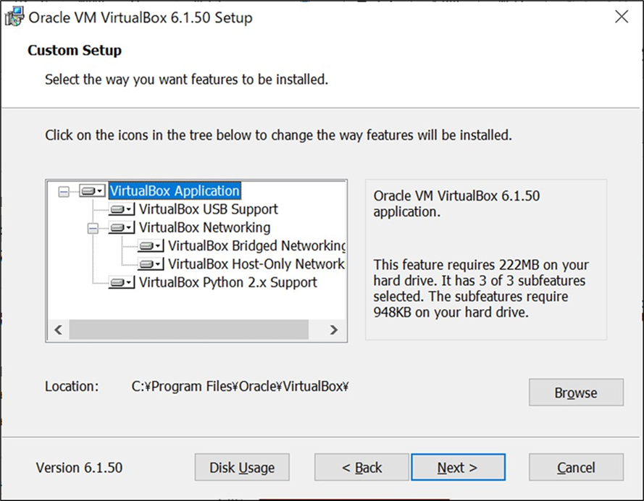
Task: Return to previous page with Back
Action: tap(361, 467)
